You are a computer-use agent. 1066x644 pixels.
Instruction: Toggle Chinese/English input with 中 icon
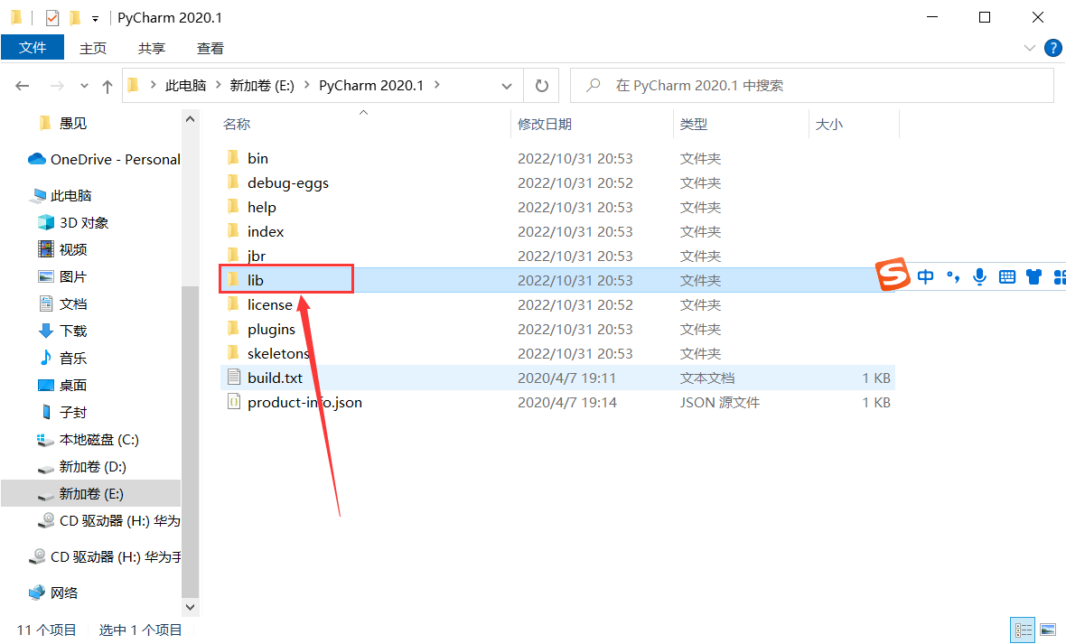925,276
